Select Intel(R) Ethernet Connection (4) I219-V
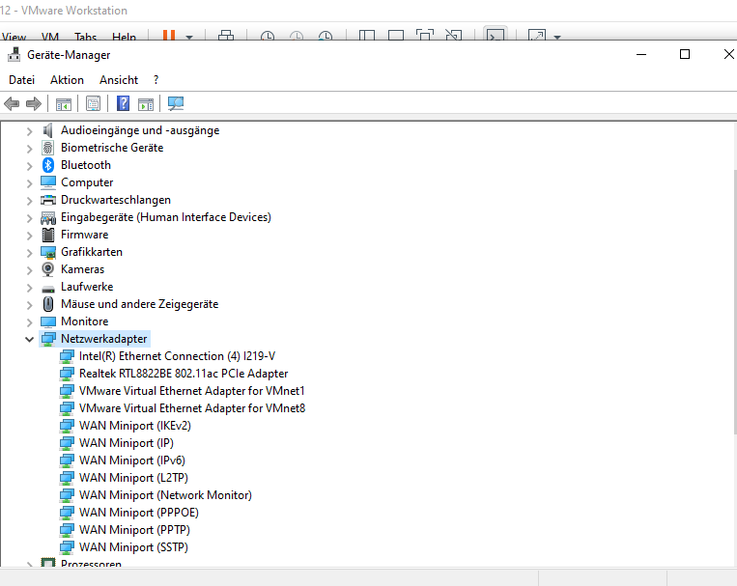 click(177, 356)
